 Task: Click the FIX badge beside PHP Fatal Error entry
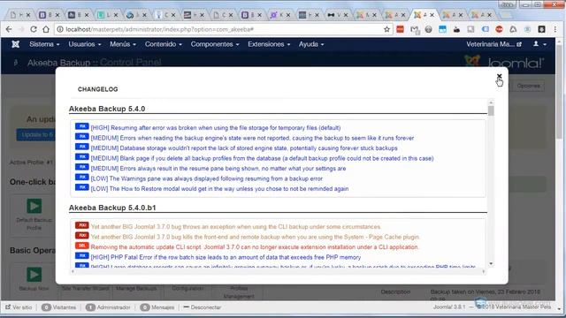(x=82, y=255)
